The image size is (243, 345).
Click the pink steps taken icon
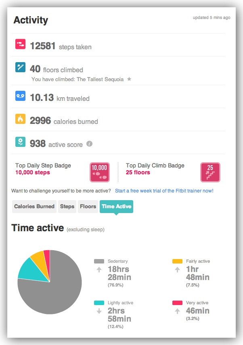21,44
